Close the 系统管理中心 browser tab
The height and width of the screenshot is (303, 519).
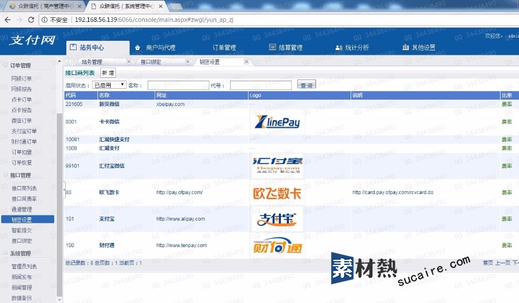coord(160,6)
